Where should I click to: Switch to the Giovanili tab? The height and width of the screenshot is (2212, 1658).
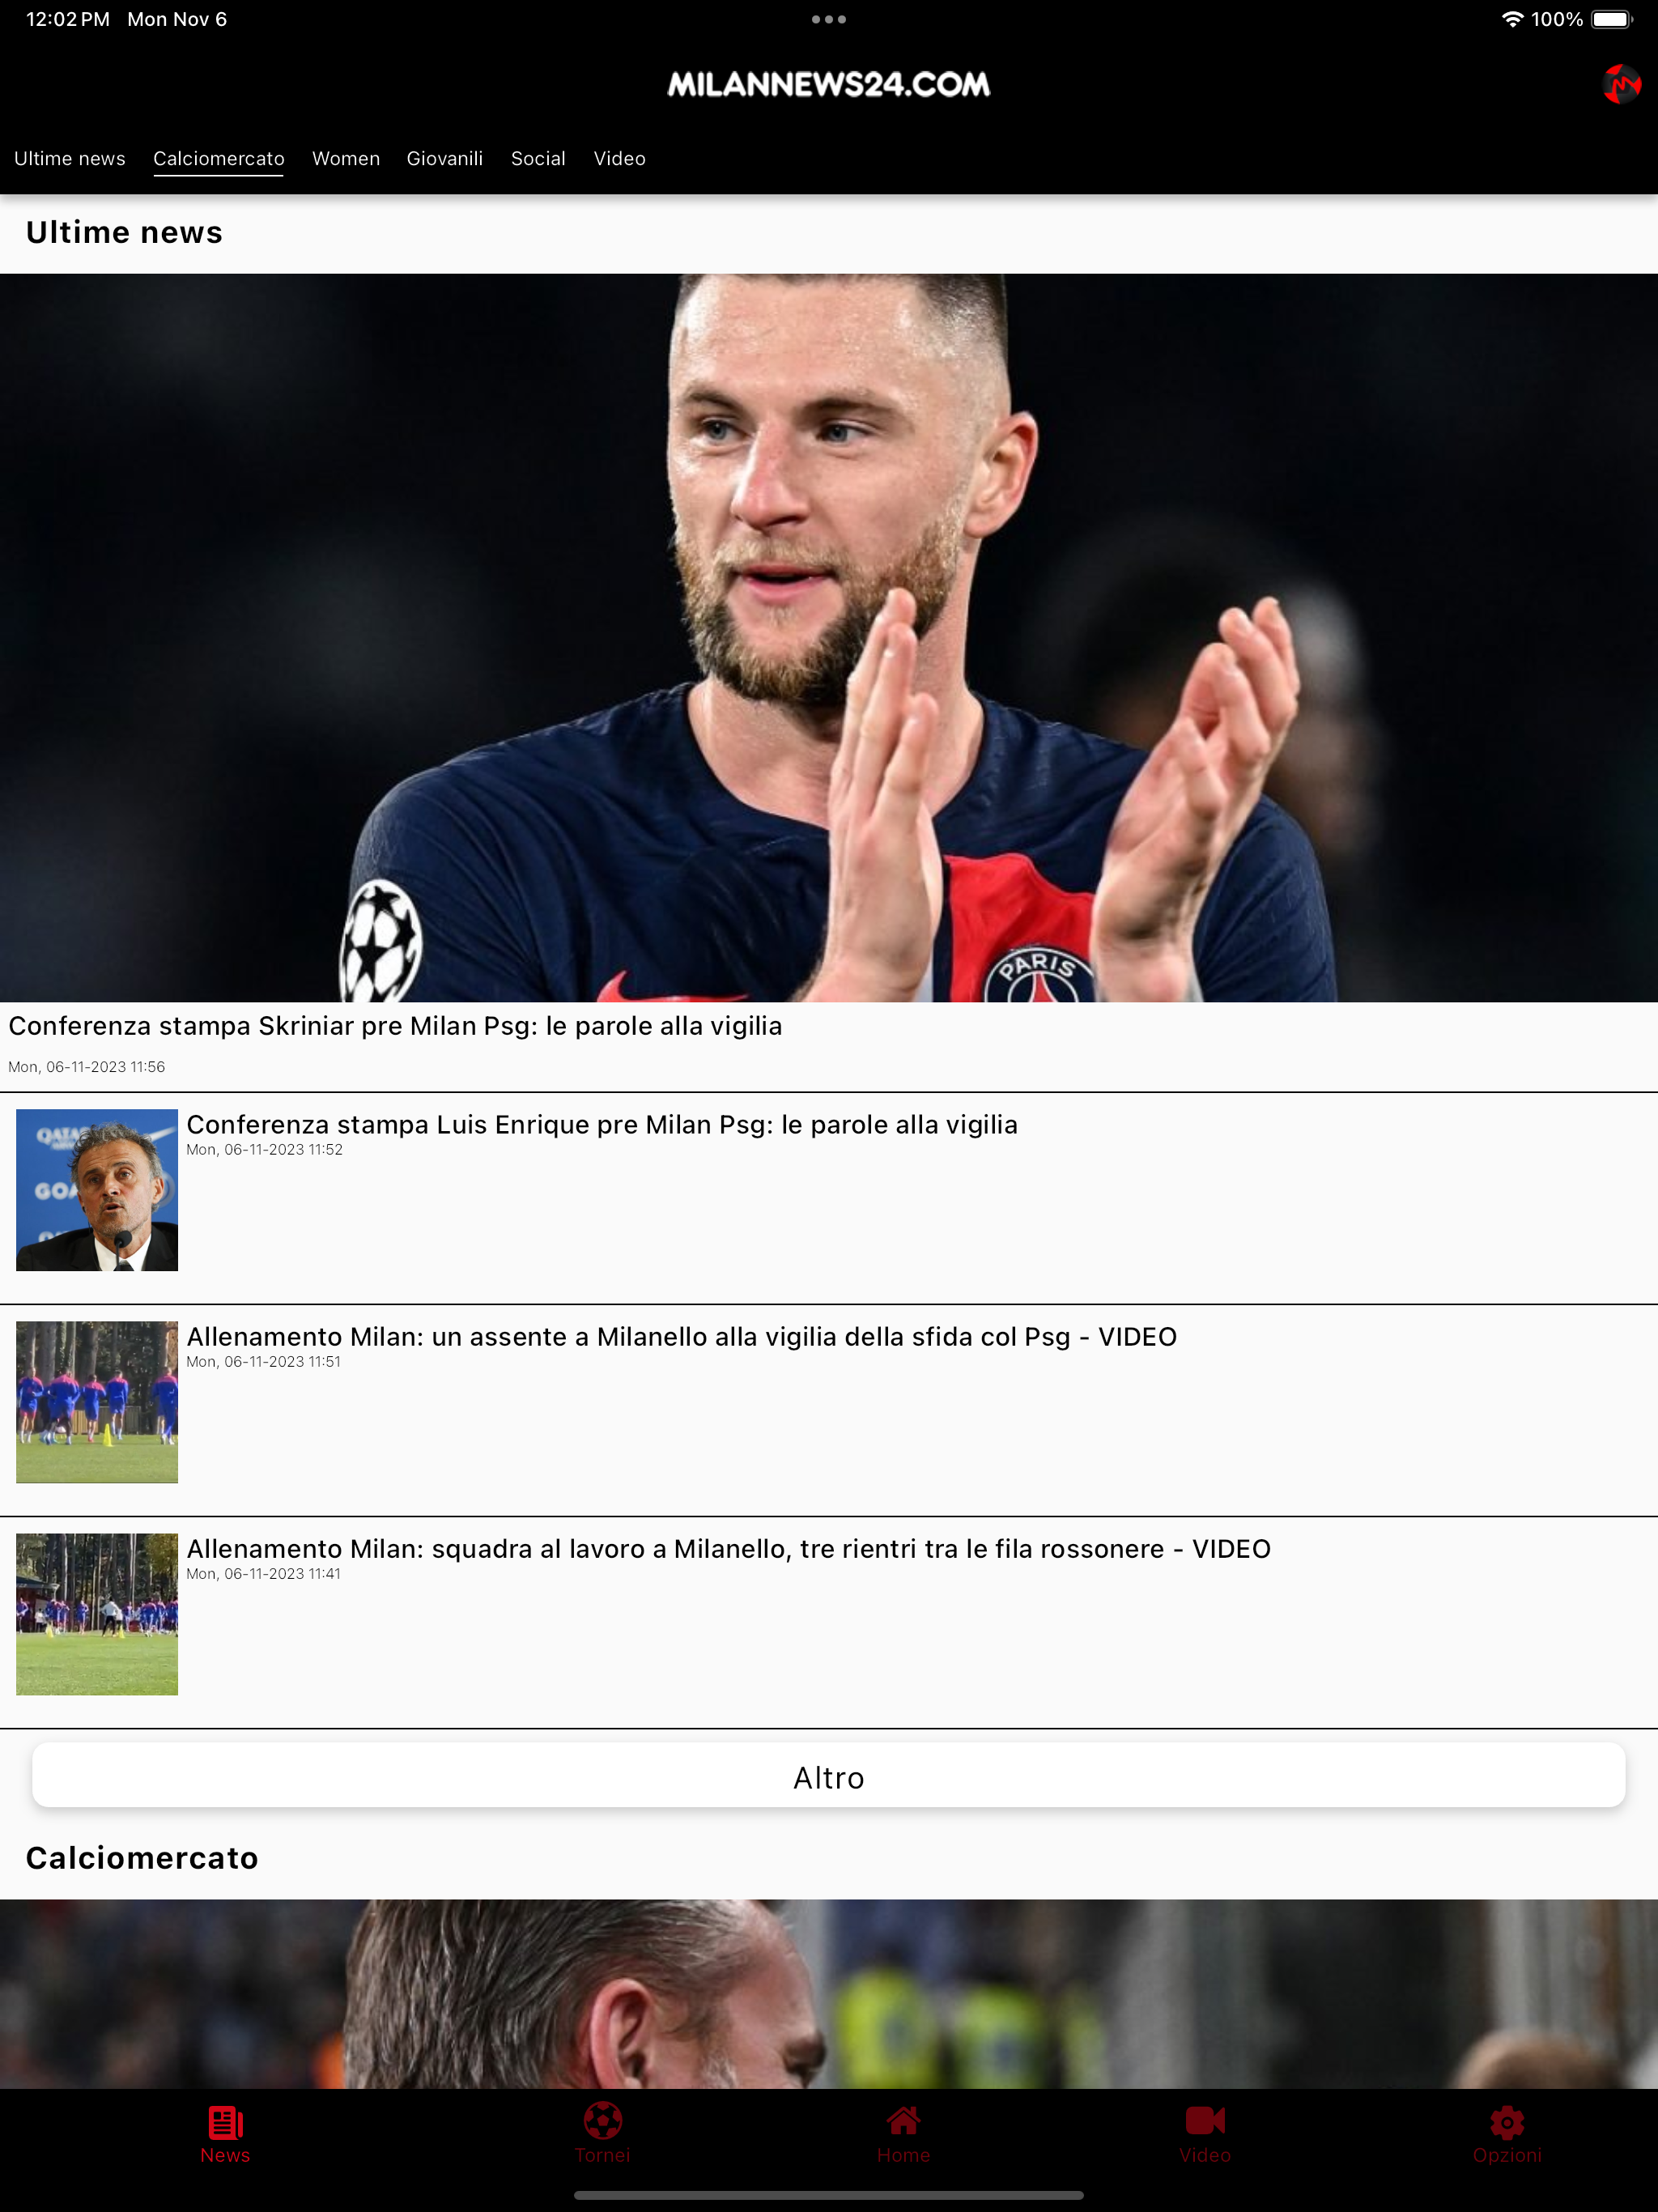coord(445,159)
